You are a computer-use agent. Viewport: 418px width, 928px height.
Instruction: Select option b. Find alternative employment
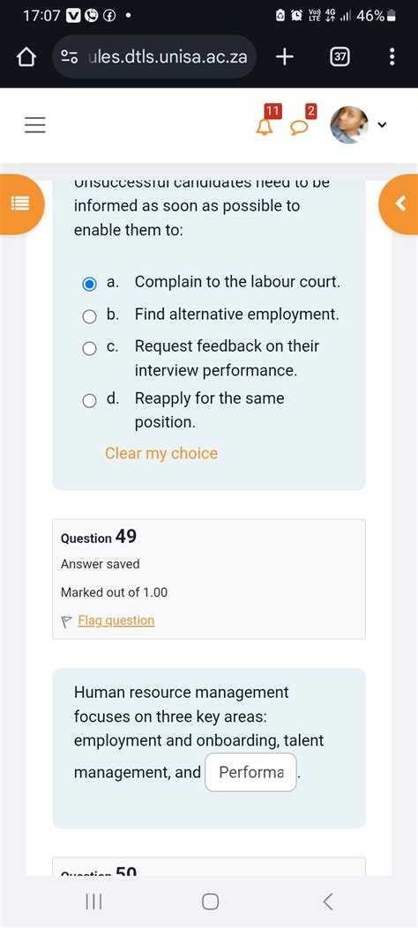[89, 316]
